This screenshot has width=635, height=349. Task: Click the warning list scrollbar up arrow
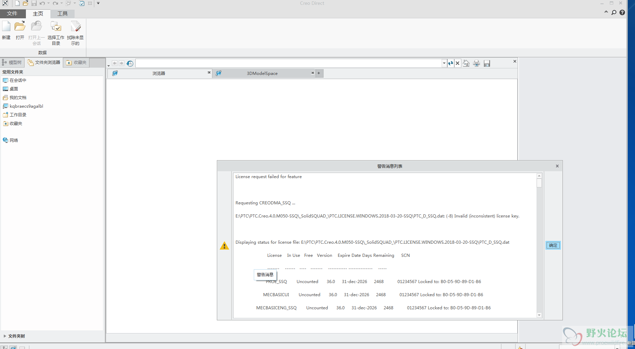click(x=539, y=176)
